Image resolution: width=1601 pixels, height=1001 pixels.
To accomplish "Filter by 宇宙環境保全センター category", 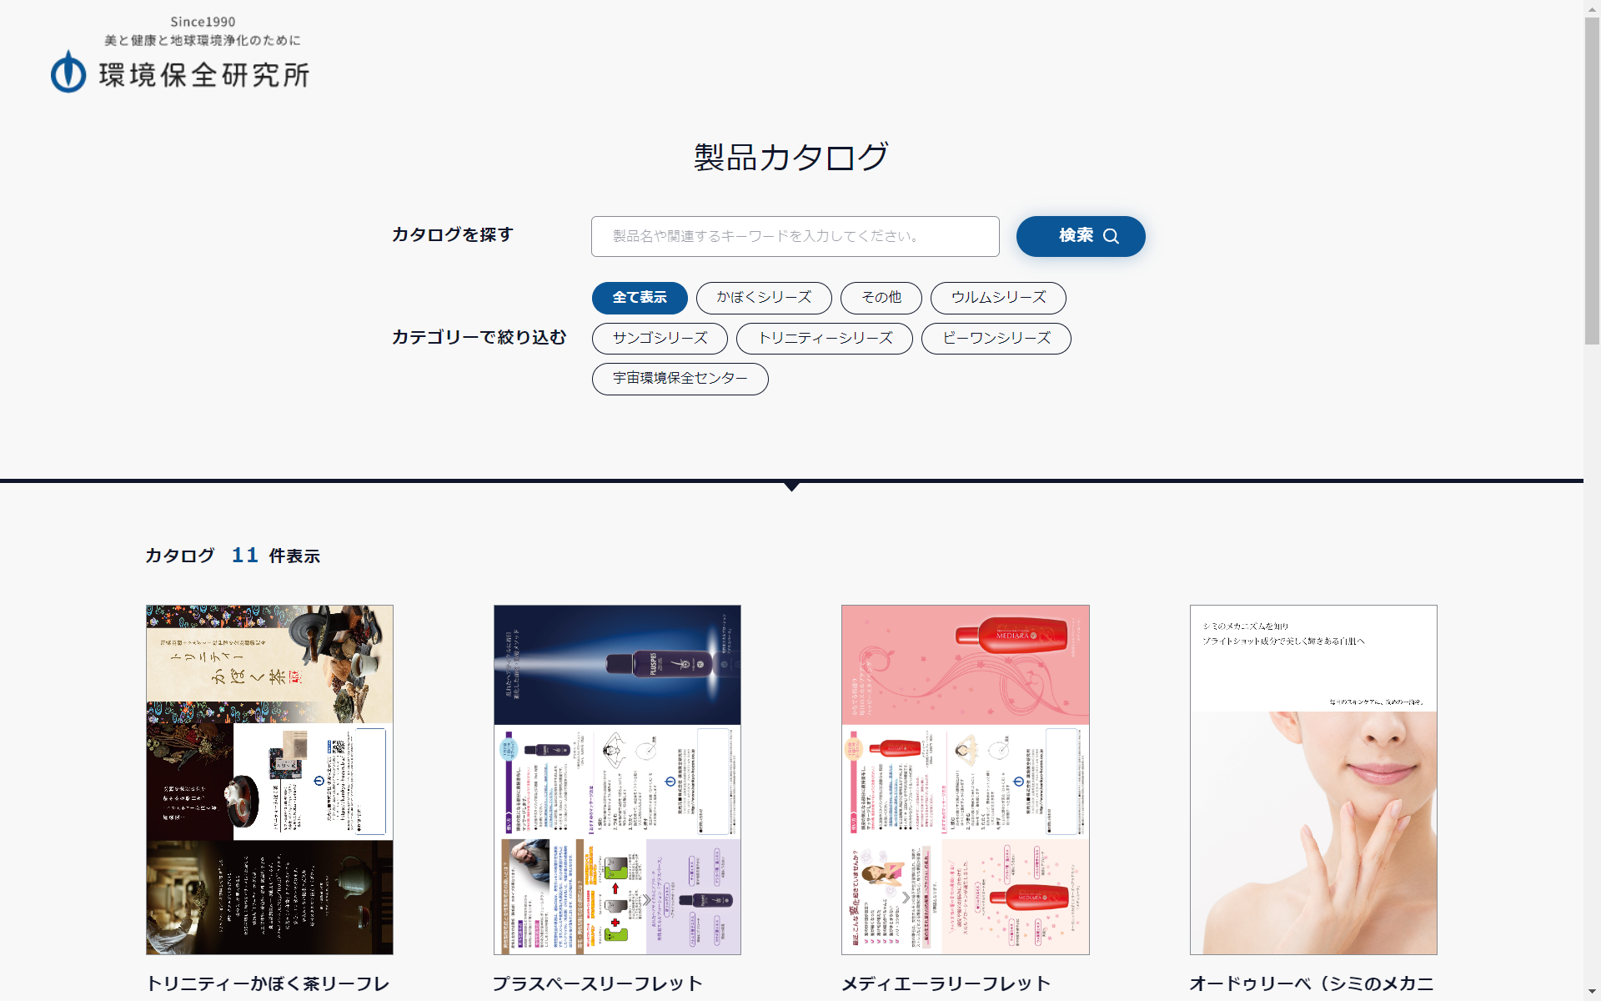I will [680, 379].
